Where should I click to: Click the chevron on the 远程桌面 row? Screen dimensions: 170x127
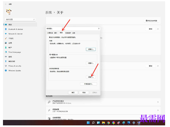[158, 110]
